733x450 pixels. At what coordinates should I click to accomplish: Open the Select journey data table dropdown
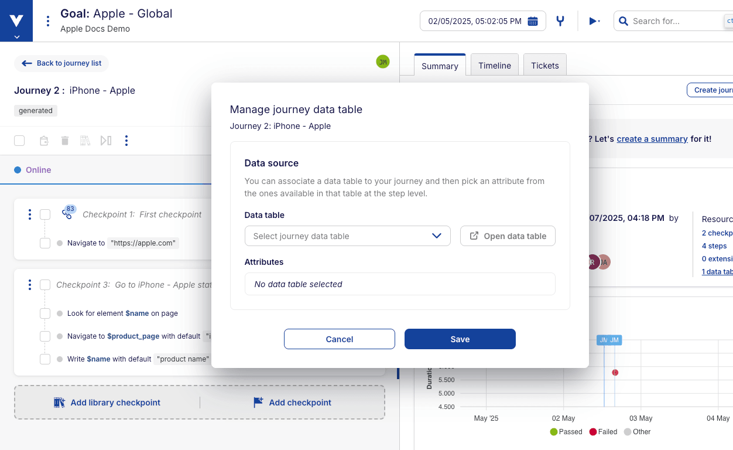348,236
